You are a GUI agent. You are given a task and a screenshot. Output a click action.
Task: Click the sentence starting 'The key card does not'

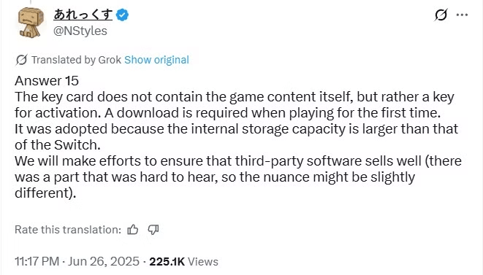[235, 105]
